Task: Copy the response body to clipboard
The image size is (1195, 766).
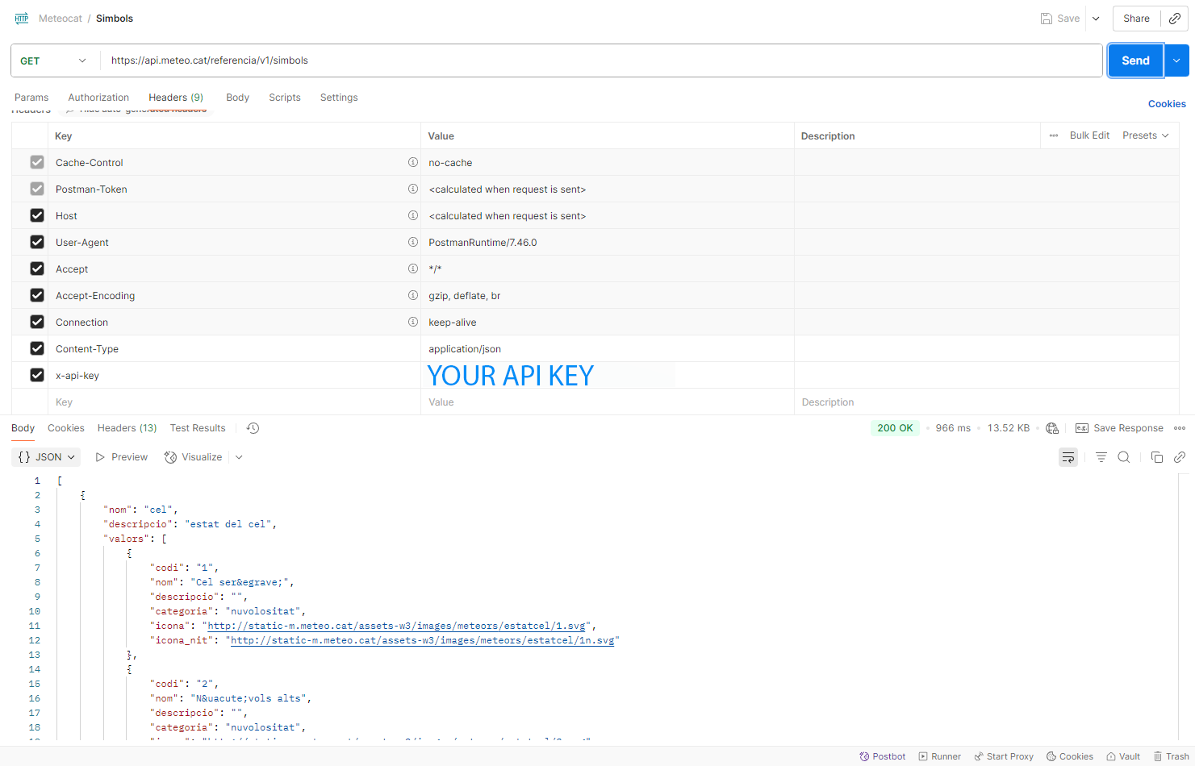Action: (1156, 457)
